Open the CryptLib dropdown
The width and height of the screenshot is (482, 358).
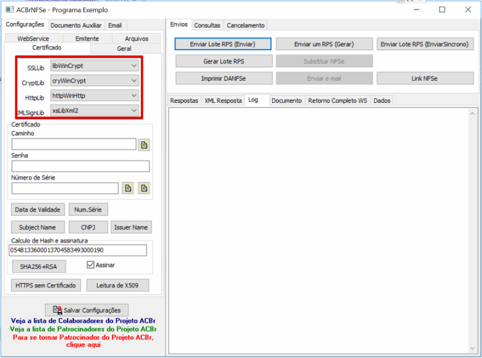[94, 81]
